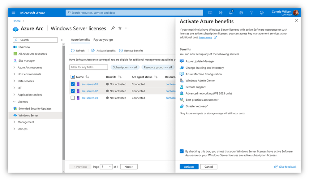This screenshot has width=309, height=181.
Task: Open the more options ellipsis
Action: tap(127, 28)
